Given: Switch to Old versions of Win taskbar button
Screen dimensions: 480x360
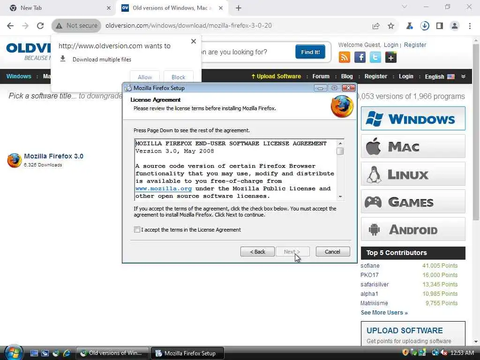Looking at the screenshot, I should [x=112, y=353].
